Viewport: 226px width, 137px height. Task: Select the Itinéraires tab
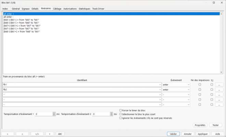coord(46,9)
